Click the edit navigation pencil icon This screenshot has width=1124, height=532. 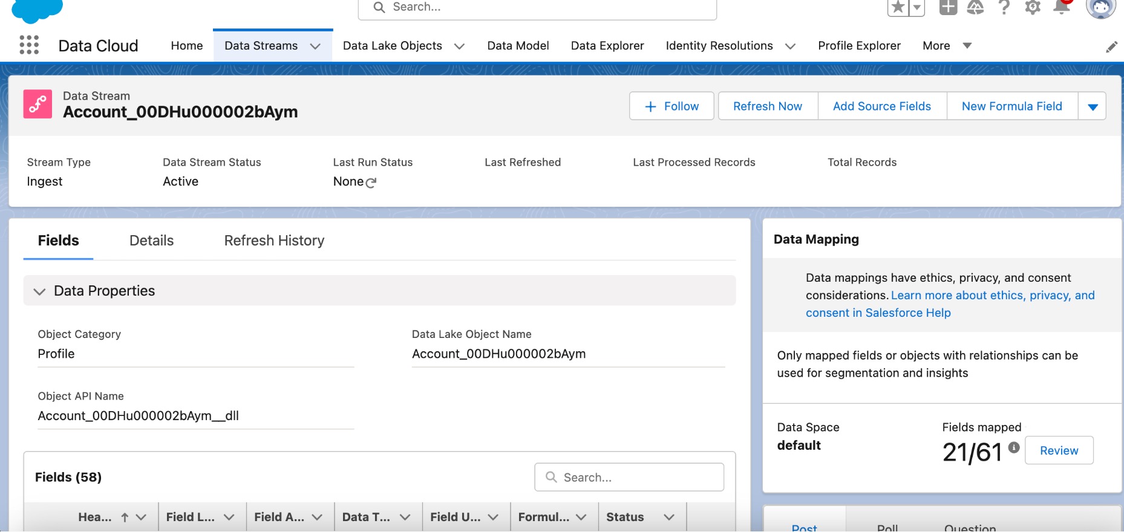[1111, 47]
